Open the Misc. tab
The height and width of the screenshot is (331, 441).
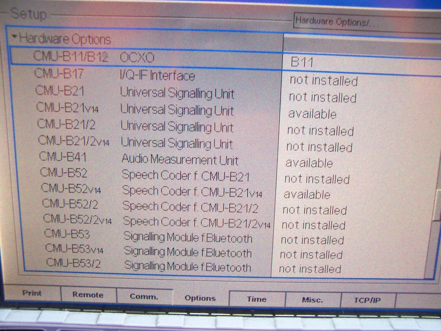[x=312, y=300]
